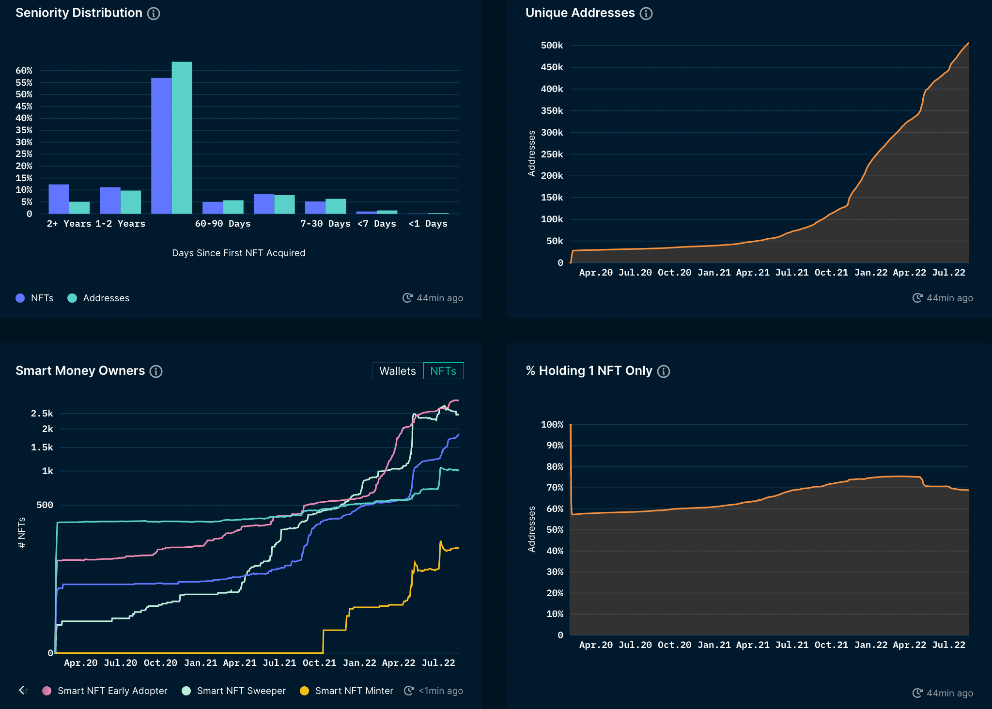Viewport: 992px width, 709px height.
Task: Click % Holding 1 NFT refresh clock icon
Action: point(917,693)
